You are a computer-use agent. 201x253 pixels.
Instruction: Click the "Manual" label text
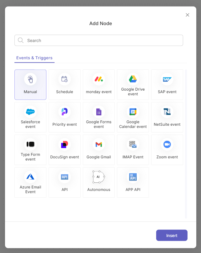click(30, 92)
